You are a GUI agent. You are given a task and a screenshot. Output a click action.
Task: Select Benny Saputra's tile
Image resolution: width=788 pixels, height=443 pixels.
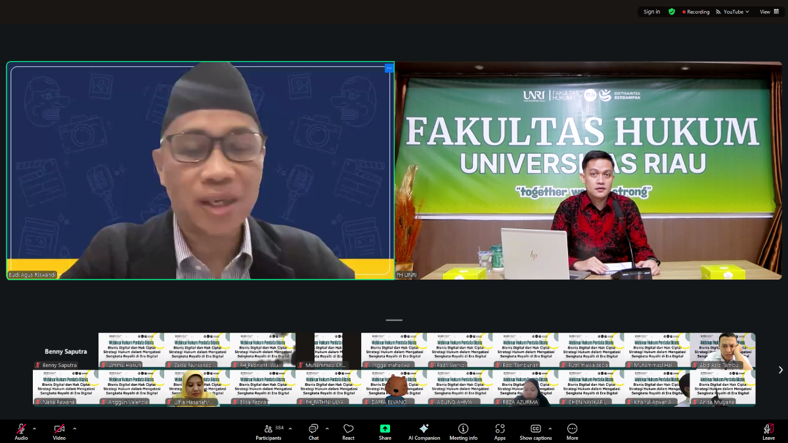(65, 351)
